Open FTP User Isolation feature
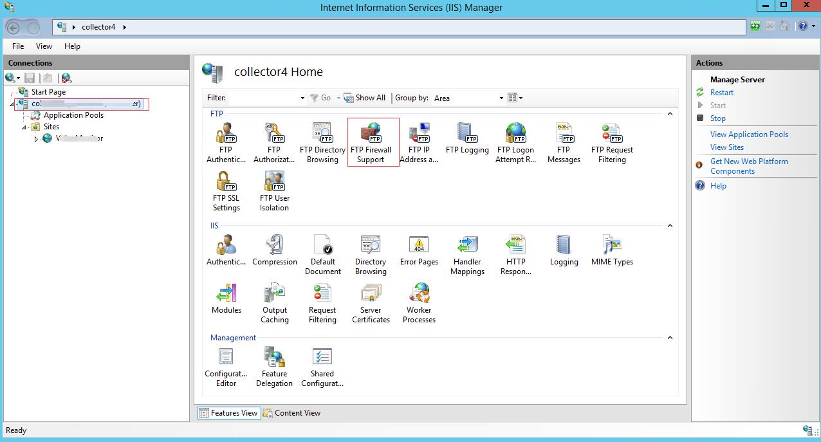821x442 pixels. 274,191
